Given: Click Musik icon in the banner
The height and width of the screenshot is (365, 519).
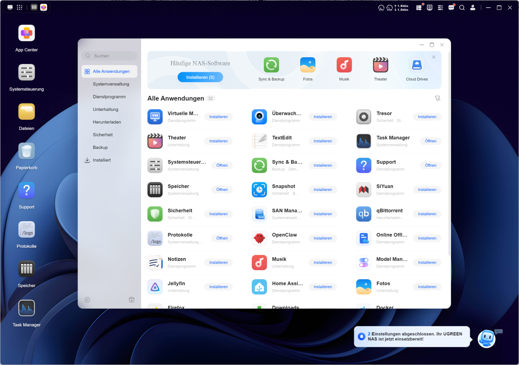Looking at the screenshot, I should [344, 65].
